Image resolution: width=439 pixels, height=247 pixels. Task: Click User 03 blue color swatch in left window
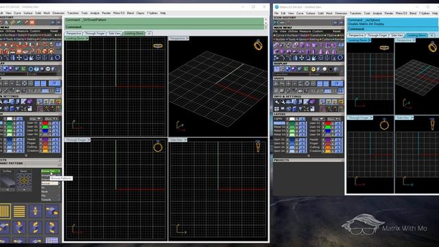pyautogui.click(x=45, y=130)
